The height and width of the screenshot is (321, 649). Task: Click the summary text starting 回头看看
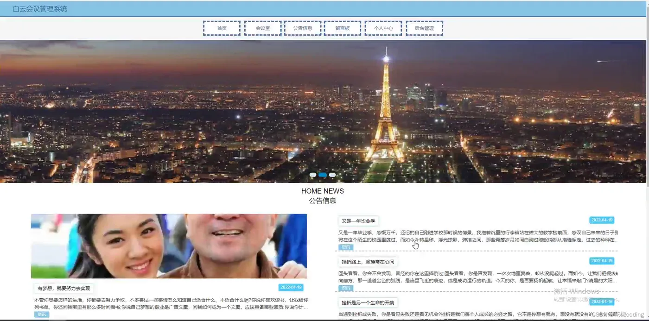click(478, 277)
